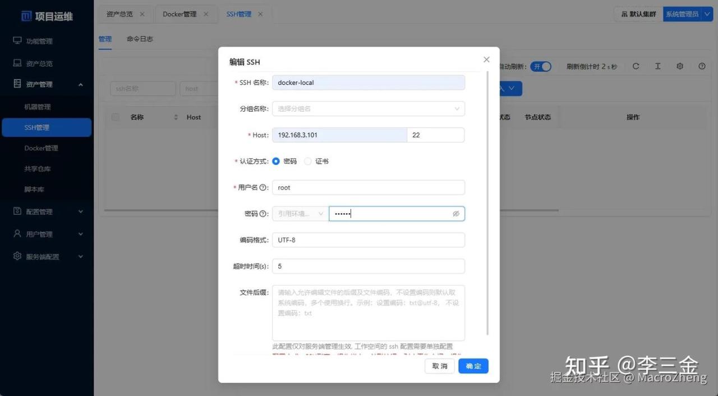This screenshot has width=718, height=396.
Task: Select the 密码 authentication radio button
Action: pyautogui.click(x=276, y=162)
